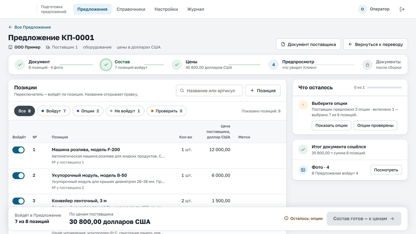This screenshot has width=416, height=234.
Task: Open position name Машина розлива, модель F-200
Action: point(86,150)
